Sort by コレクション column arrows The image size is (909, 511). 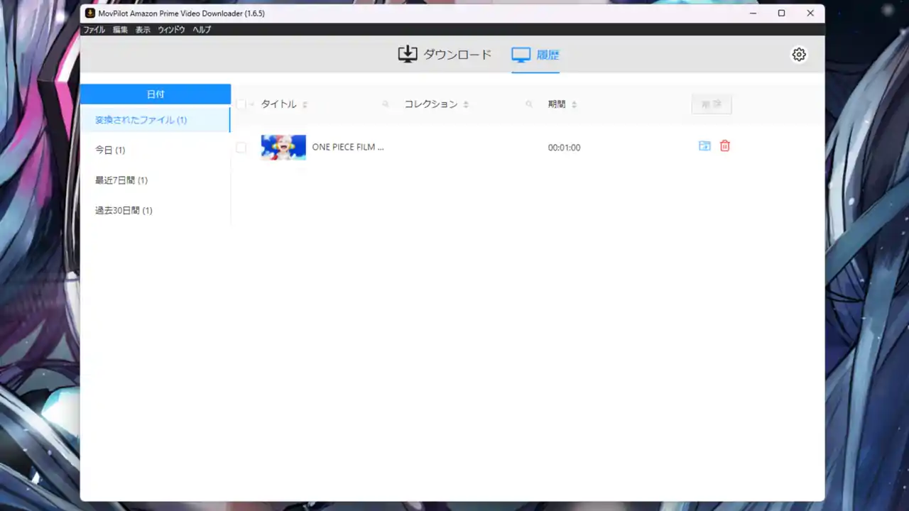[466, 104]
